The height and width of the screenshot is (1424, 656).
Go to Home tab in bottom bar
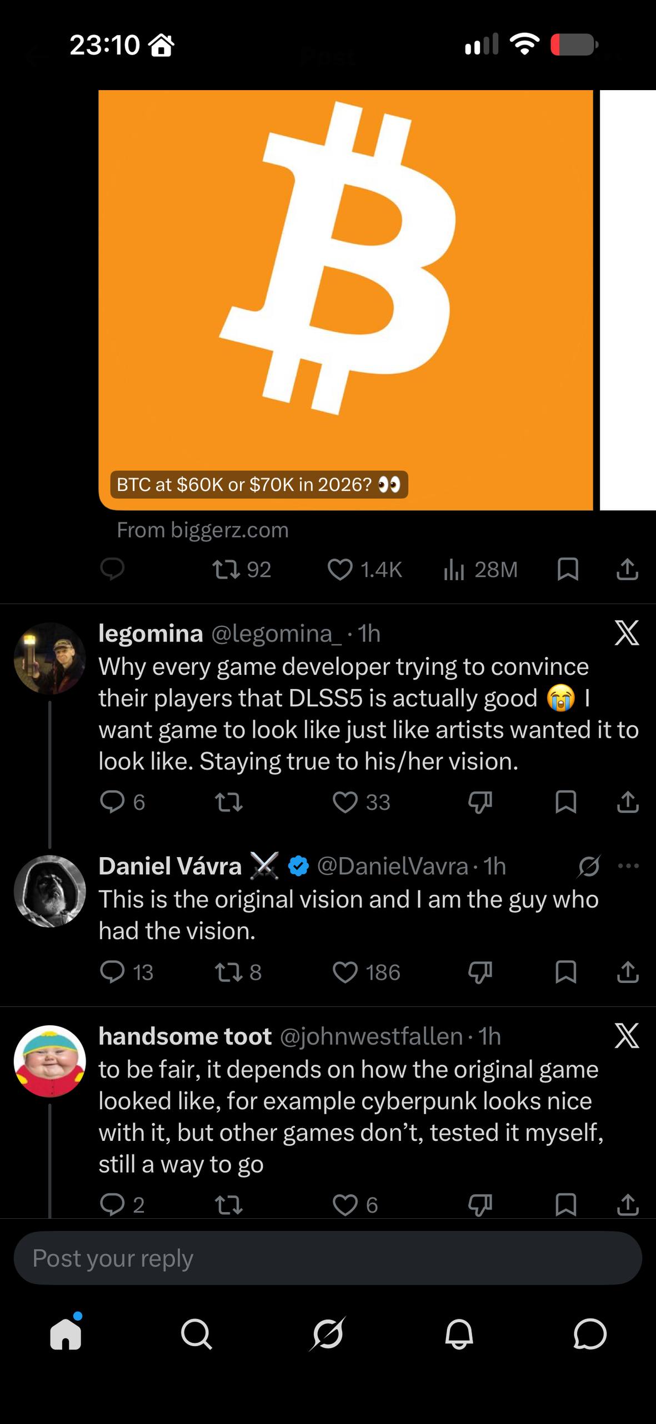pos(66,1333)
